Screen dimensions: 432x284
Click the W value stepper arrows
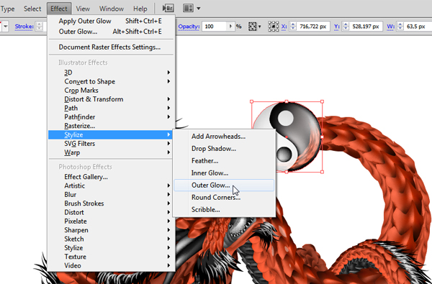pyautogui.click(x=400, y=27)
